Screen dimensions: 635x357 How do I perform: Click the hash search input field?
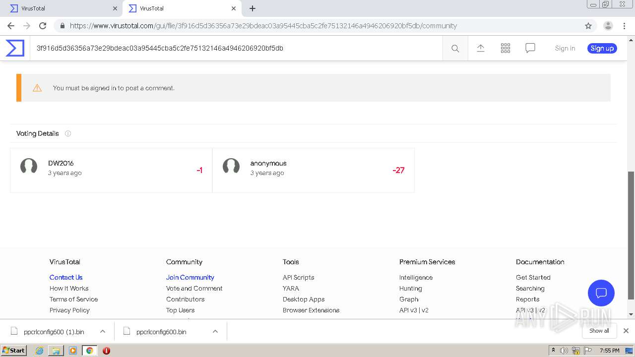(x=236, y=48)
